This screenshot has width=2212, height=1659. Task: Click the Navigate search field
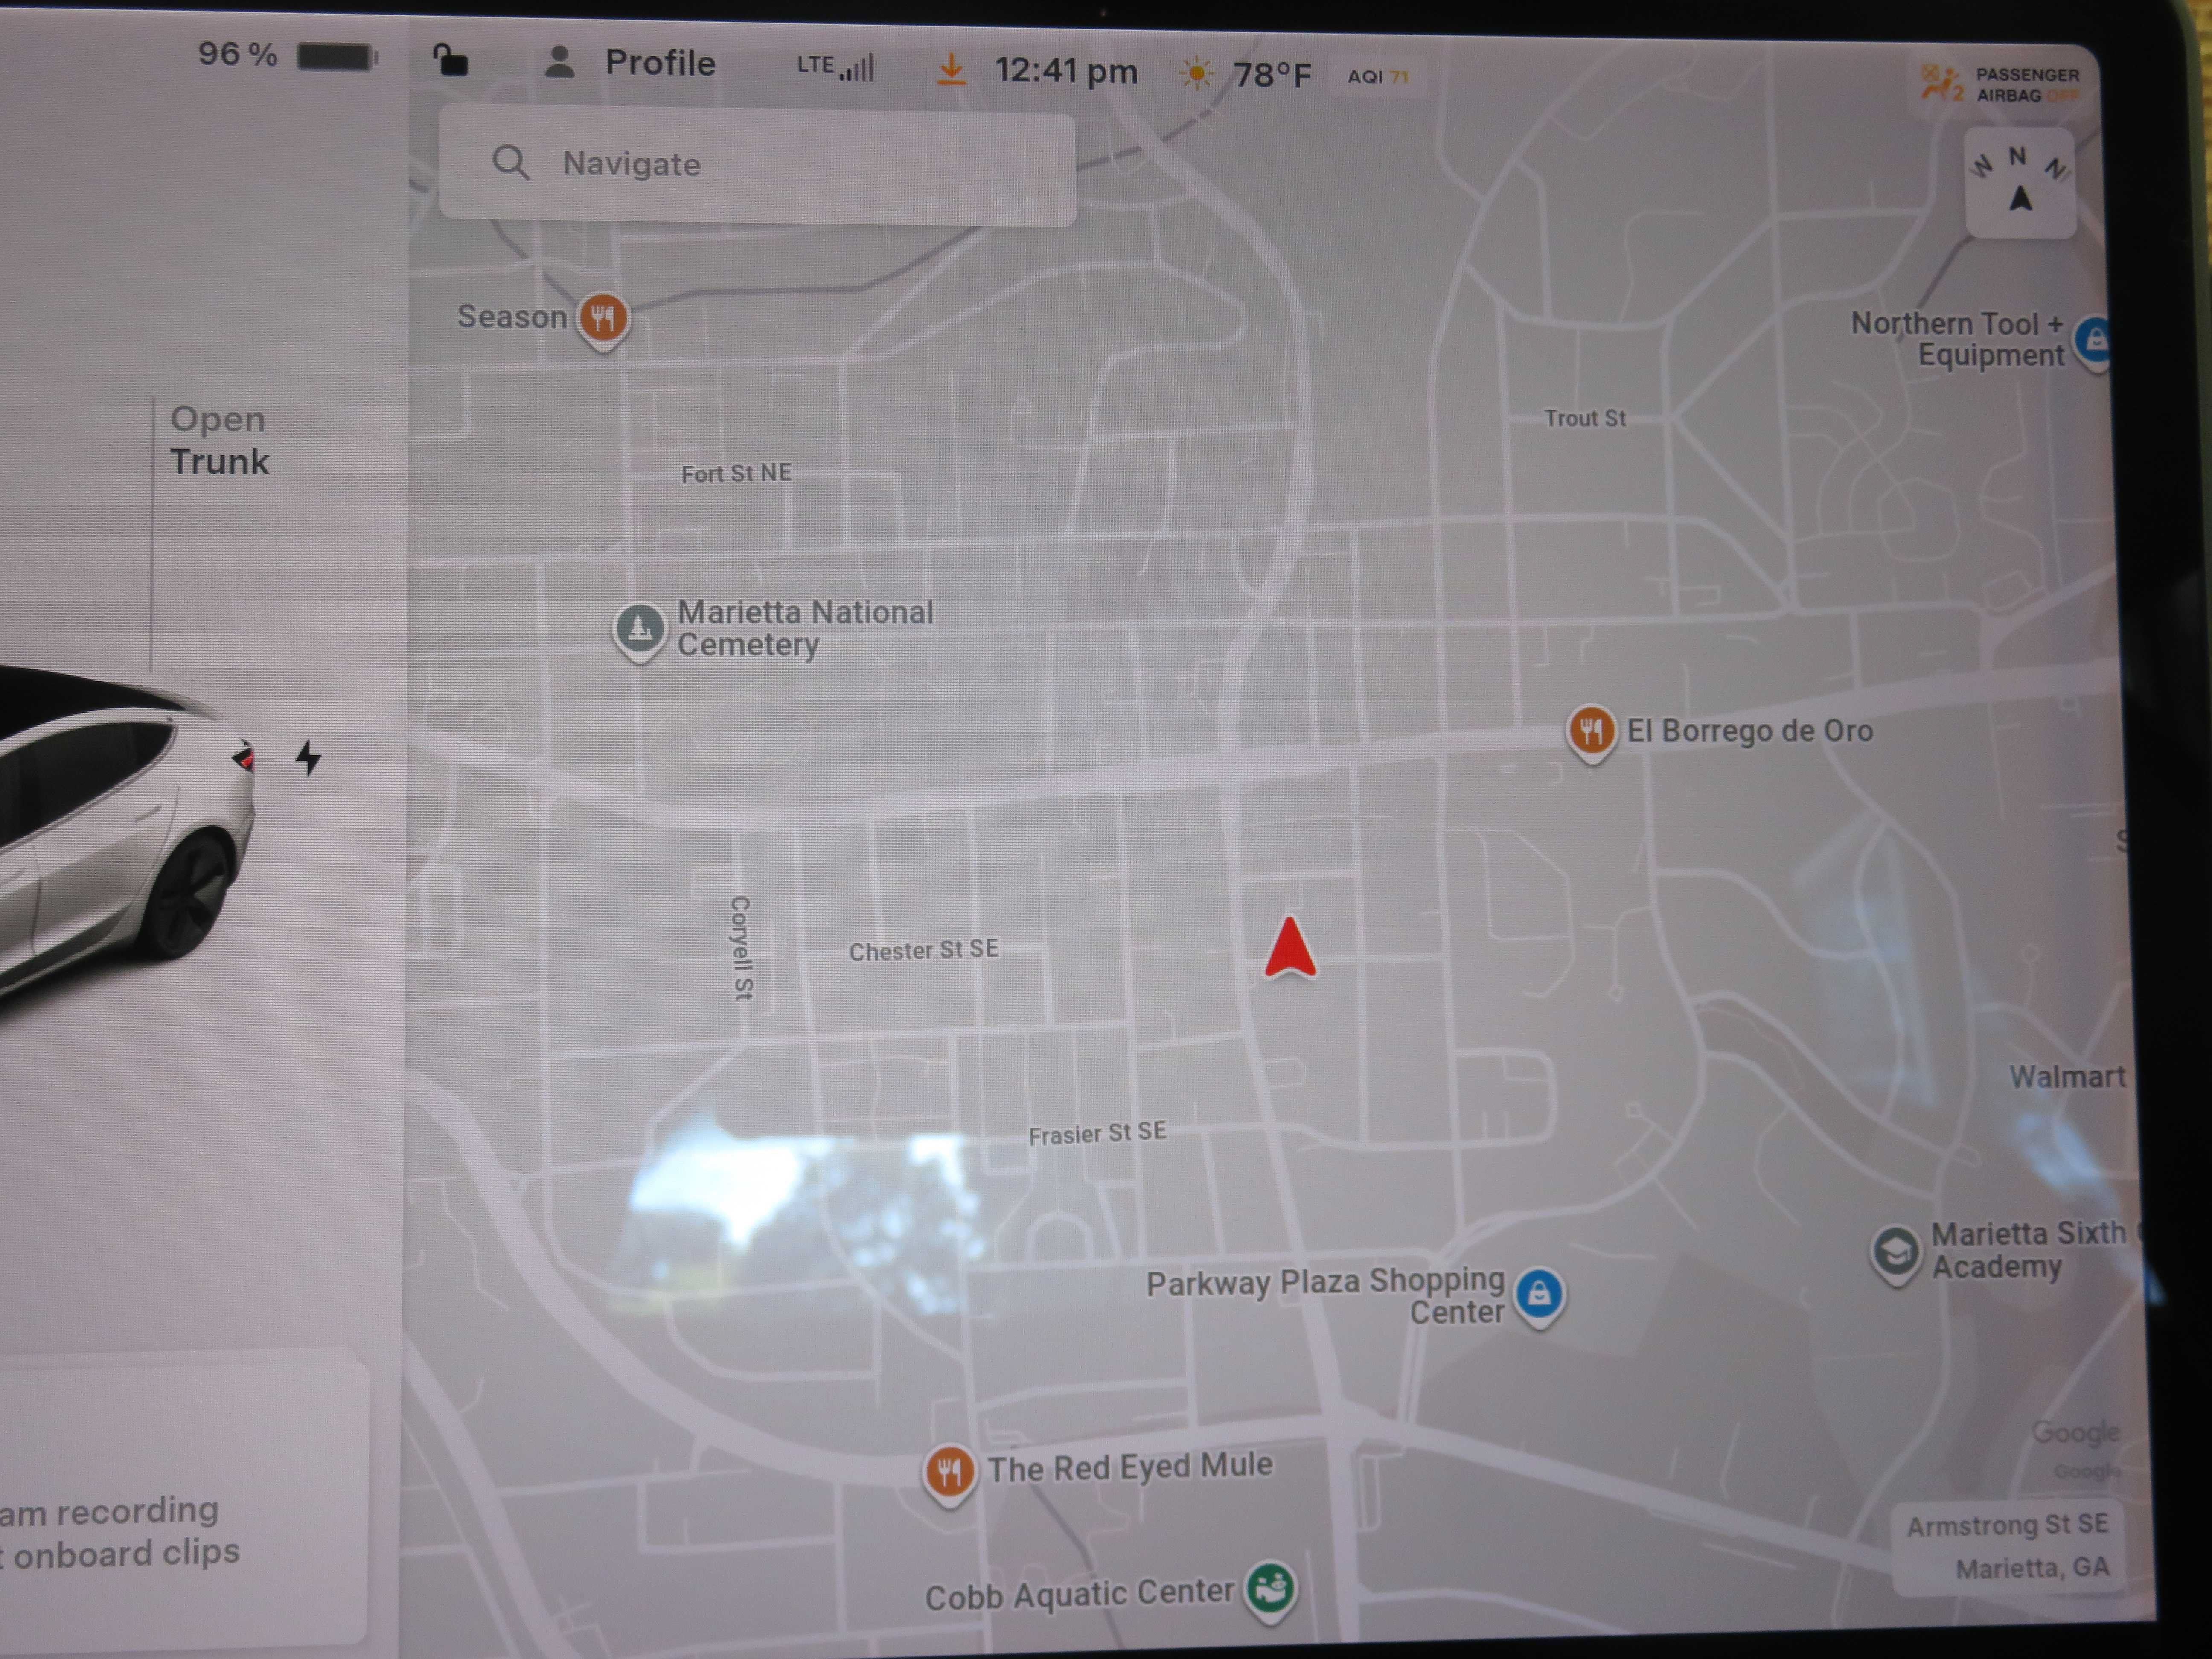757,165
